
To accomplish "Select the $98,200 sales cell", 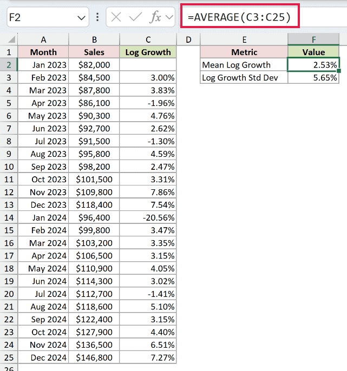I will (94, 167).
